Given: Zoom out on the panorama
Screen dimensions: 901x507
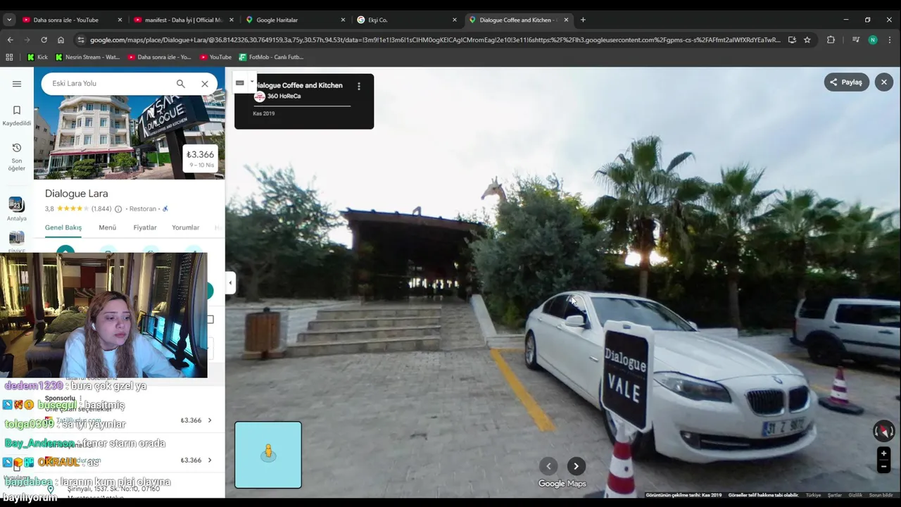Looking at the screenshot, I should [883, 467].
